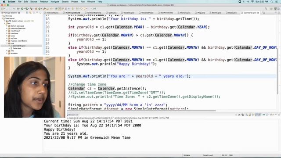281x158 pixels.
Task: Open the Source menu
Action: (x=34, y=2)
